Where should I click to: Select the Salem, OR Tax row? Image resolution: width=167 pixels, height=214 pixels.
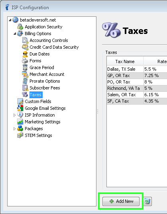[137, 95]
